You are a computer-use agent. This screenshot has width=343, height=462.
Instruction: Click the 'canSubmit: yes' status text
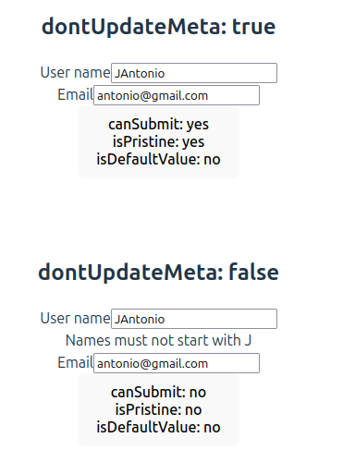pos(158,125)
